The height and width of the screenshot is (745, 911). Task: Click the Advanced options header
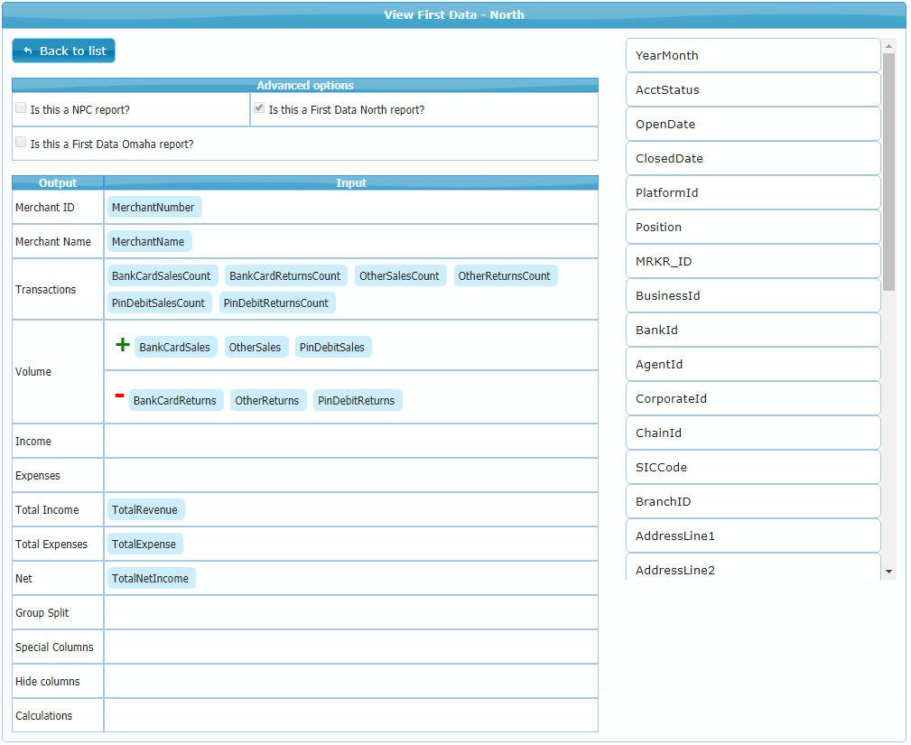305,86
